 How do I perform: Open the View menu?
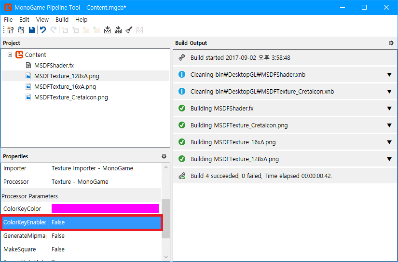pos(42,20)
